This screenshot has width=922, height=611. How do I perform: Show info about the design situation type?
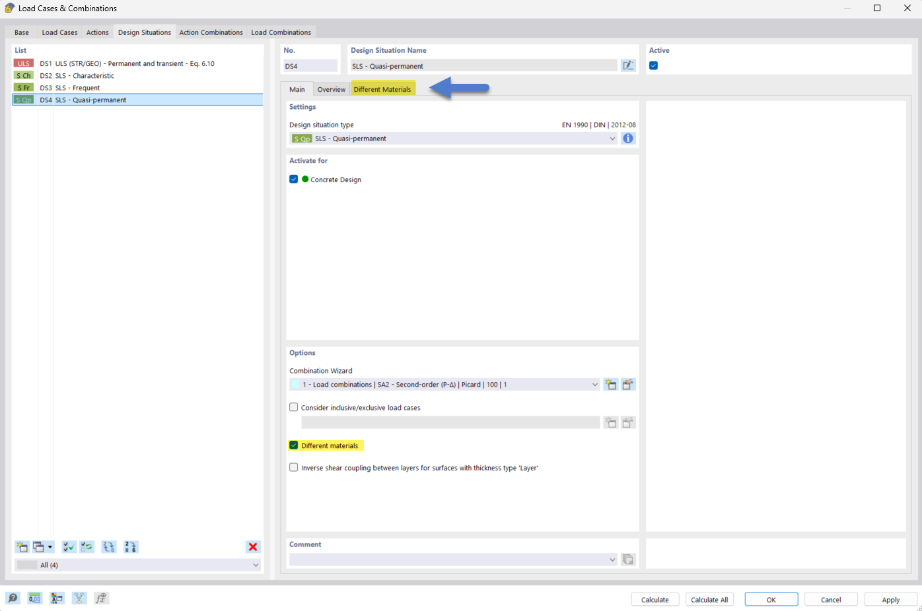coord(627,138)
